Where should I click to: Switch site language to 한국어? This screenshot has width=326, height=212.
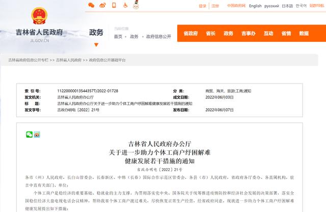pyautogui.click(x=301, y=6)
